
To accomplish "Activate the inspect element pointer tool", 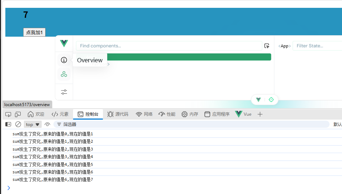I will pos(8,114).
